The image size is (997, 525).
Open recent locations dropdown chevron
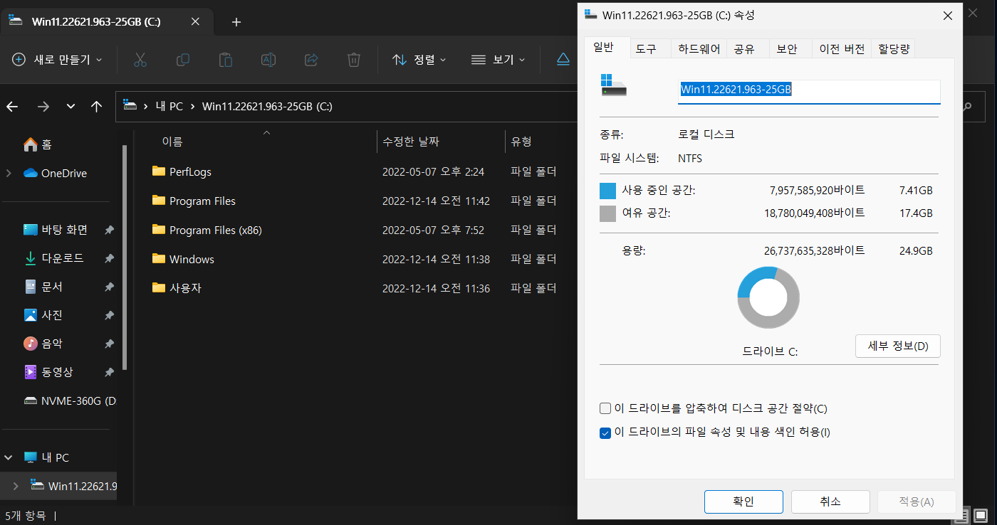coord(71,107)
